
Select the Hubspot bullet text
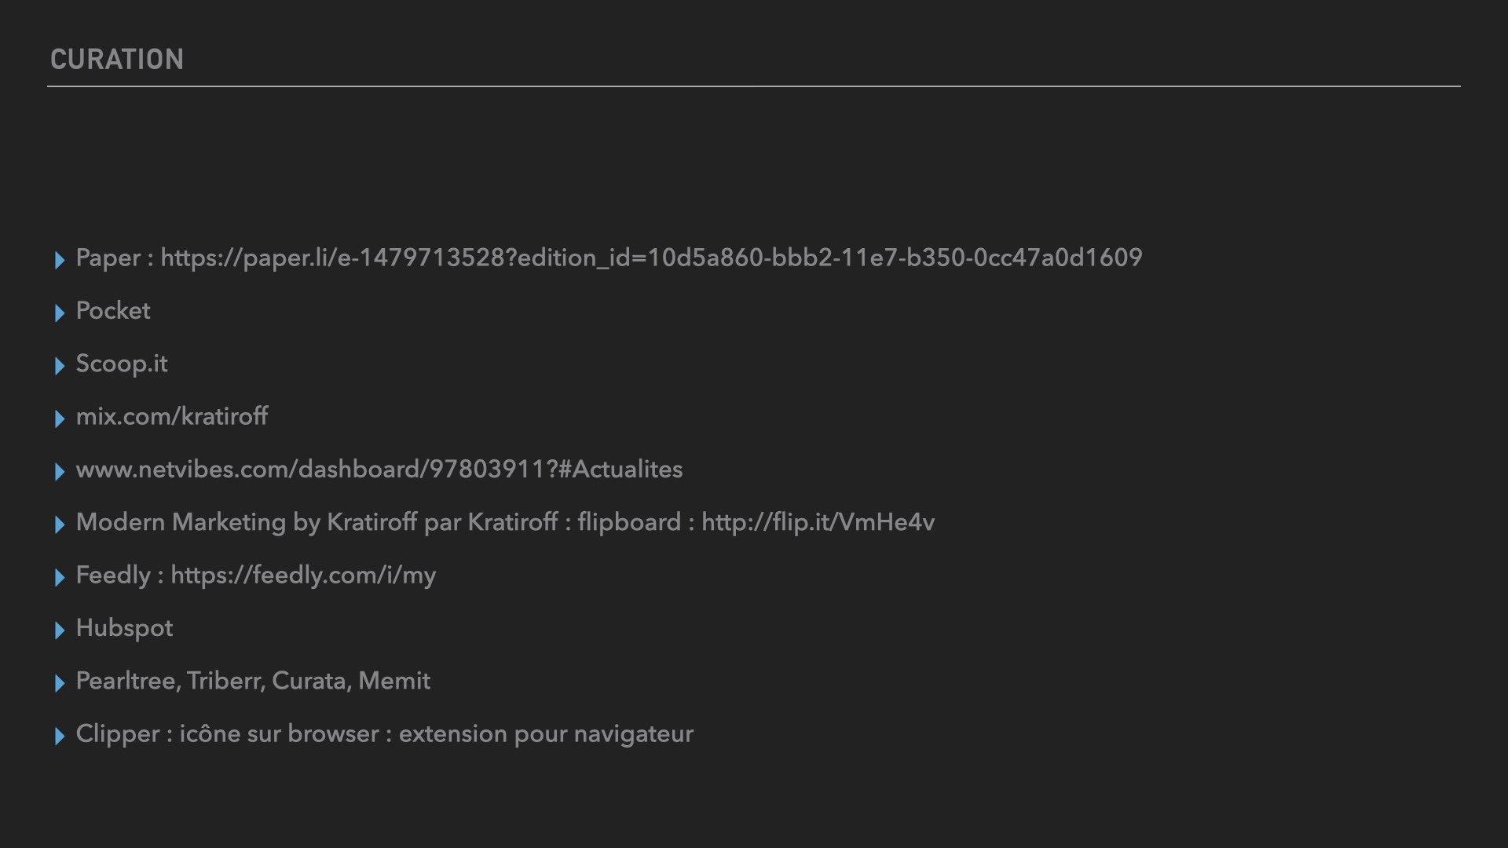click(x=124, y=628)
